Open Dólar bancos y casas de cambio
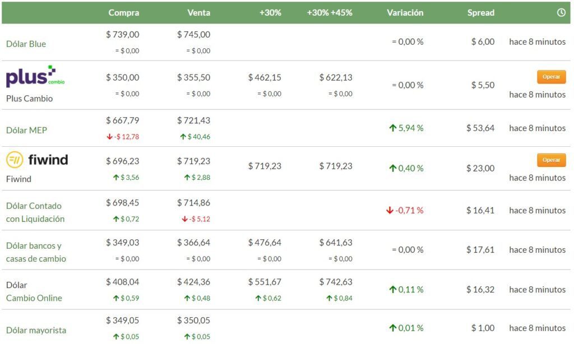574x344 pixels. click(x=36, y=252)
